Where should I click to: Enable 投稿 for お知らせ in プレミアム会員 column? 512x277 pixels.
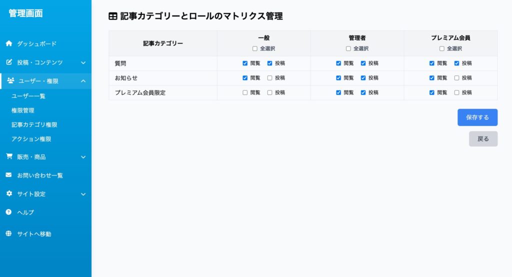(x=456, y=78)
